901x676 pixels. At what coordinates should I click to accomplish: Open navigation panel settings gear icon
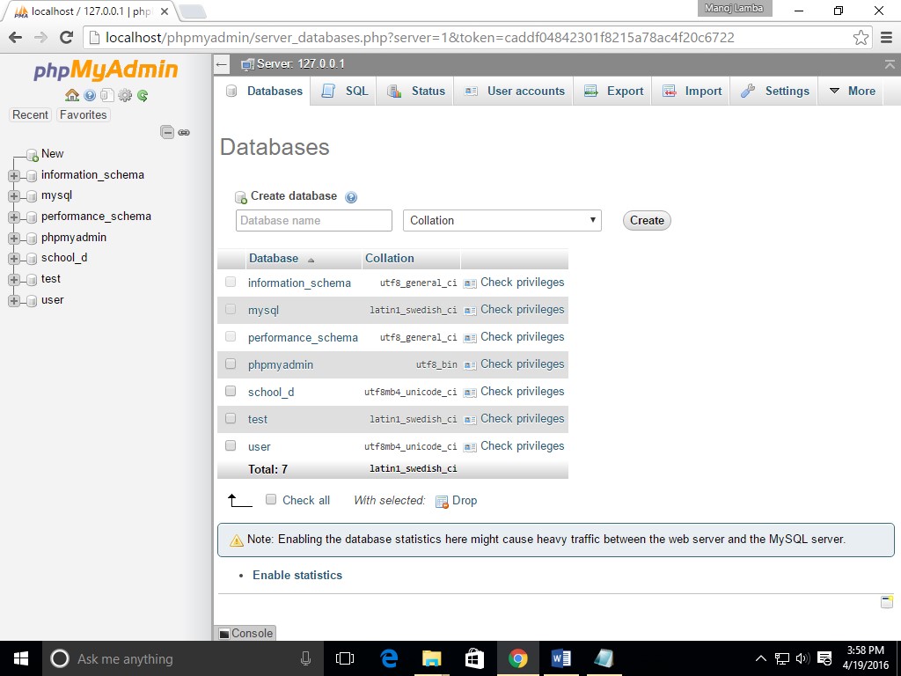(x=125, y=95)
